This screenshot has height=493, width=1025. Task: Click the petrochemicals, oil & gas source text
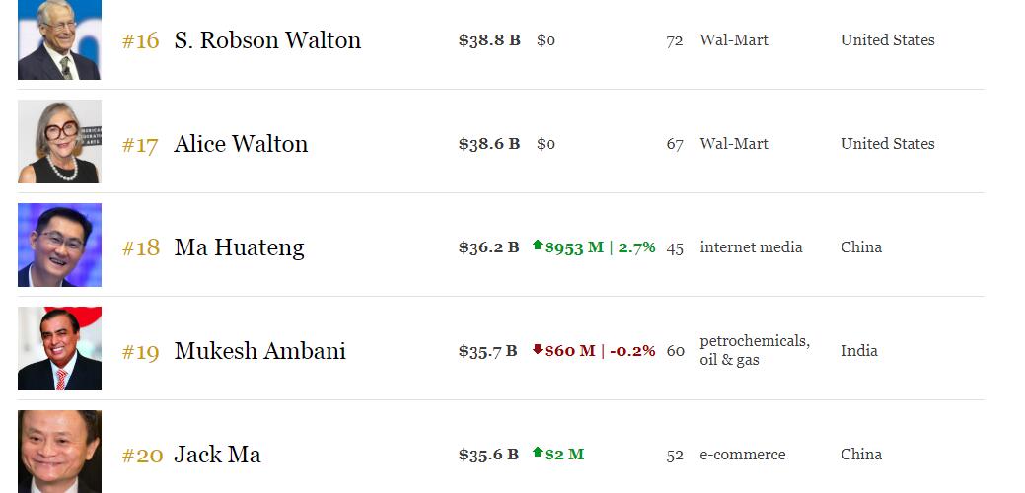tap(755, 351)
